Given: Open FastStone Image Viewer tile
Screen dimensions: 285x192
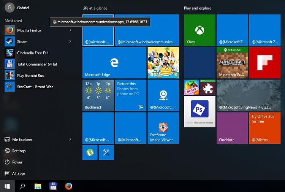Looking at the screenshot, I should (x=163, y=128).
